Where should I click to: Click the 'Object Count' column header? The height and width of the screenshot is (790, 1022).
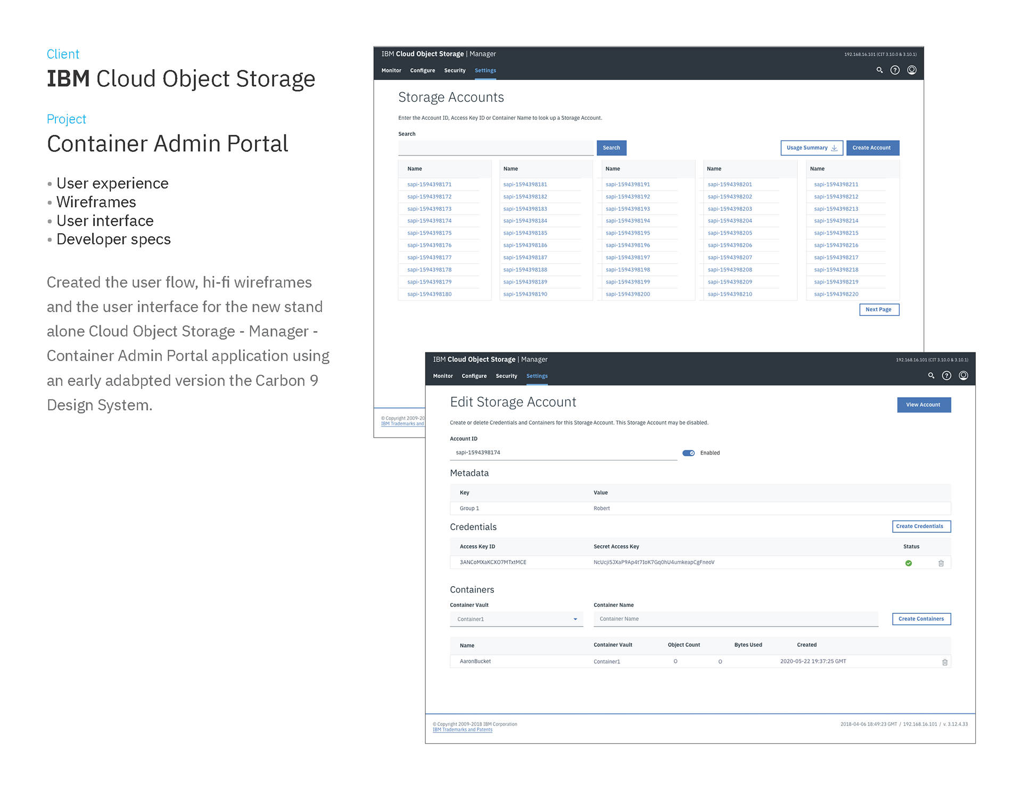coord(684,645)
